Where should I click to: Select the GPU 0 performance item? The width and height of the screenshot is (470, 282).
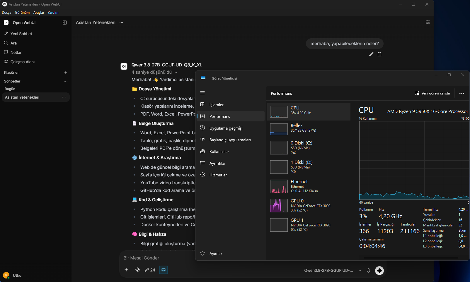click(x=309, y=206)
